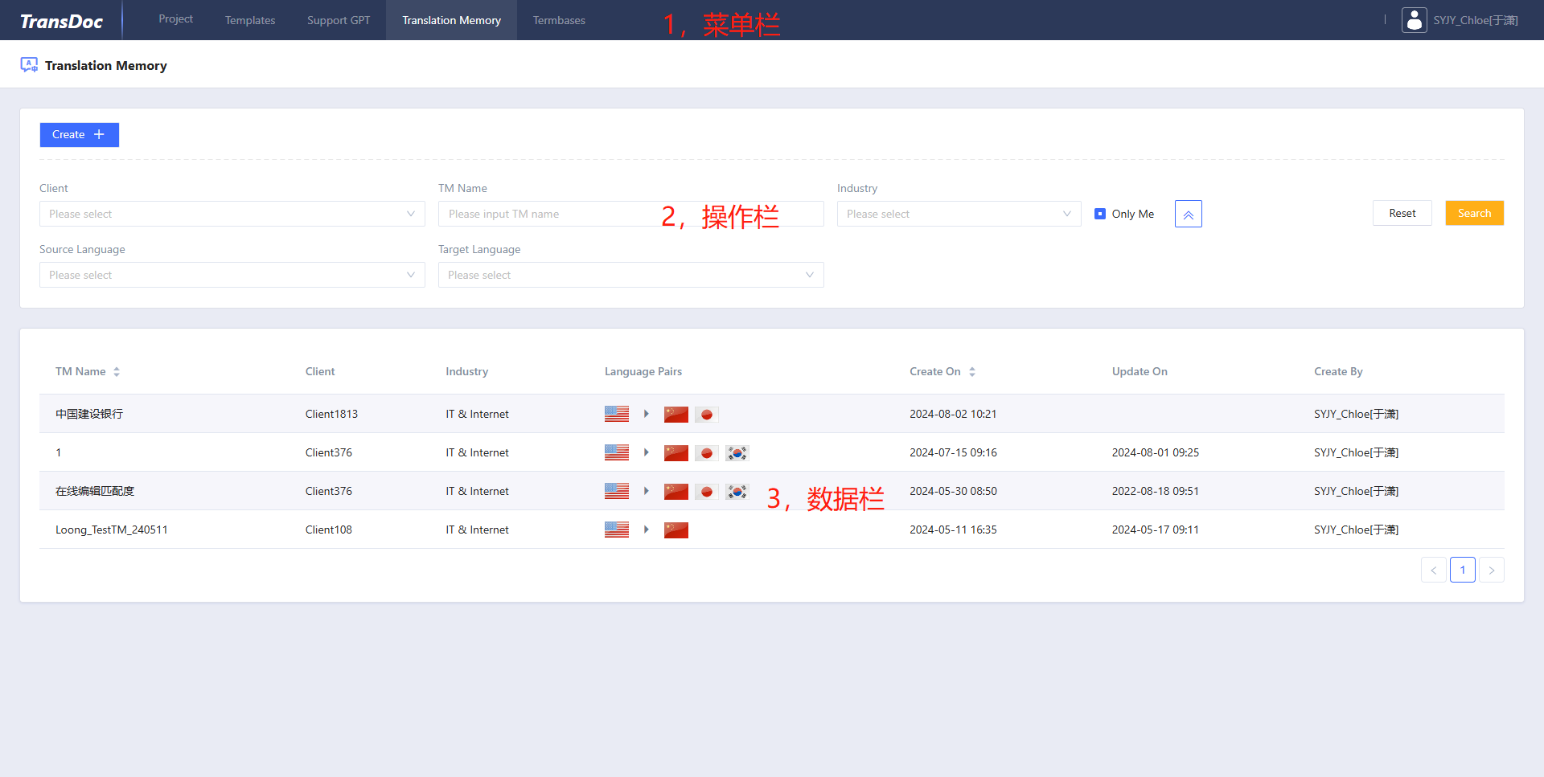Select the 在线编辑匹配度 TM name
This screenshot has width=1544, height=777.
[95, 491]
